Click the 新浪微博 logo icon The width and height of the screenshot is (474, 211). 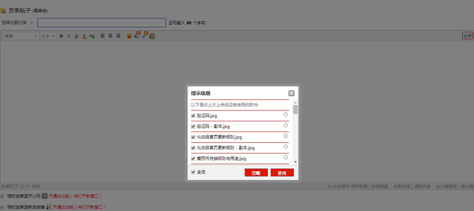pos(48,207)
